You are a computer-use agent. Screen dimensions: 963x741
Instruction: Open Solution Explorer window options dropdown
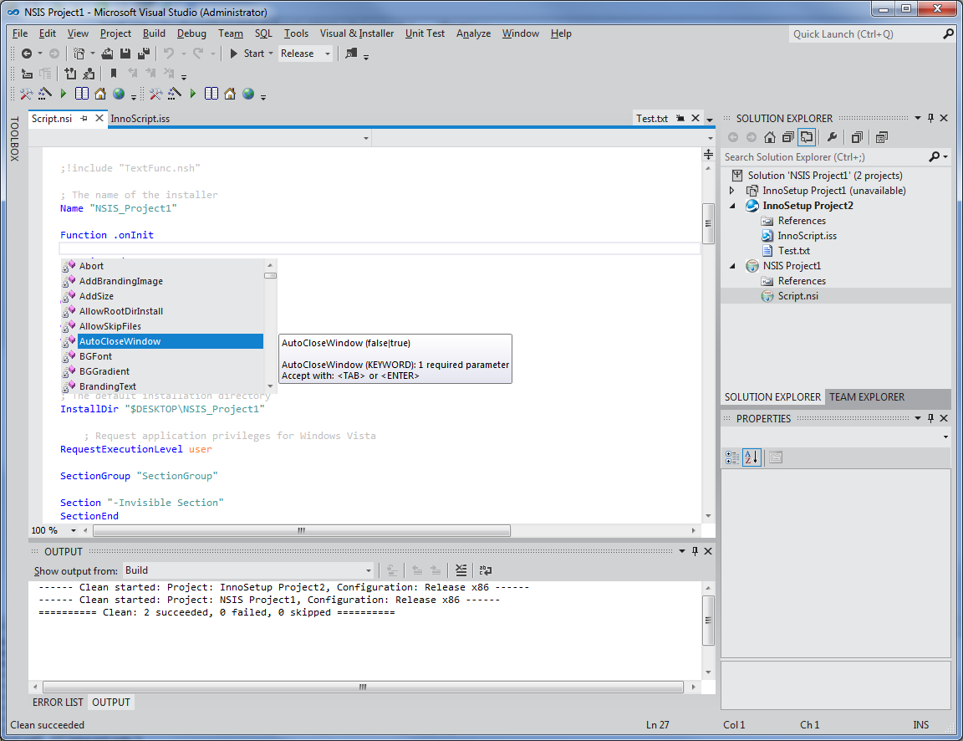[x=918, y=118]
